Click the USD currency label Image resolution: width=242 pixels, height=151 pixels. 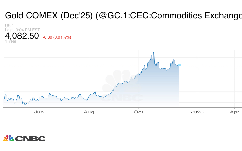[x=9, y=26]
